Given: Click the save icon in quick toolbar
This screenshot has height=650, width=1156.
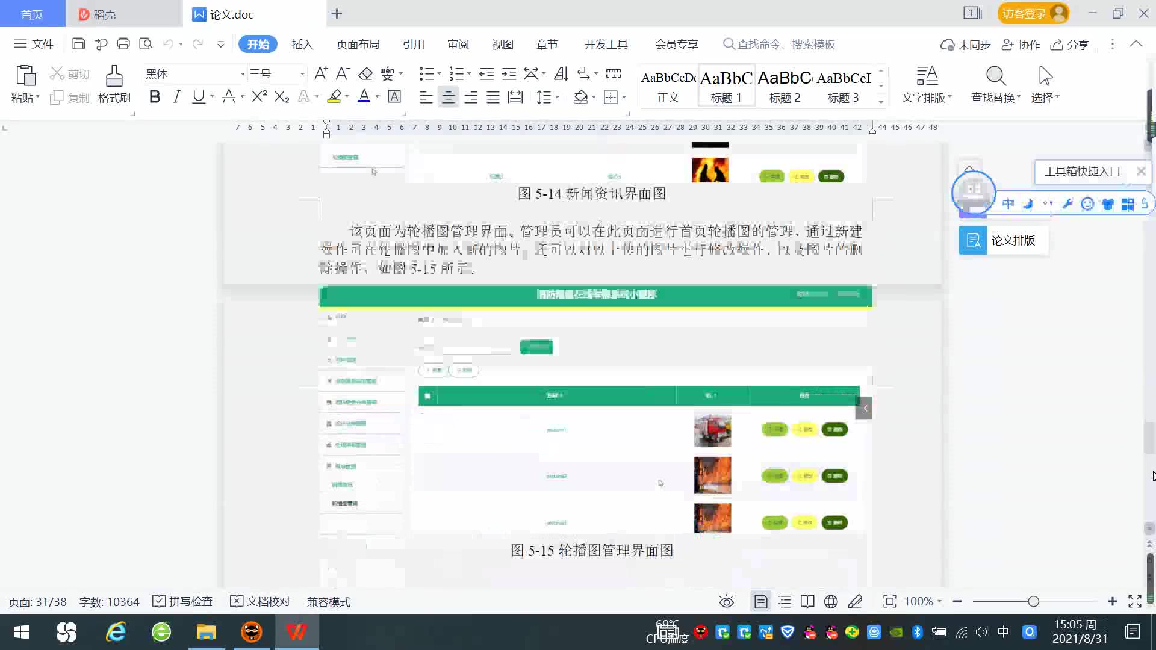Looking at the screenshot, I should [x=78, y=44].
